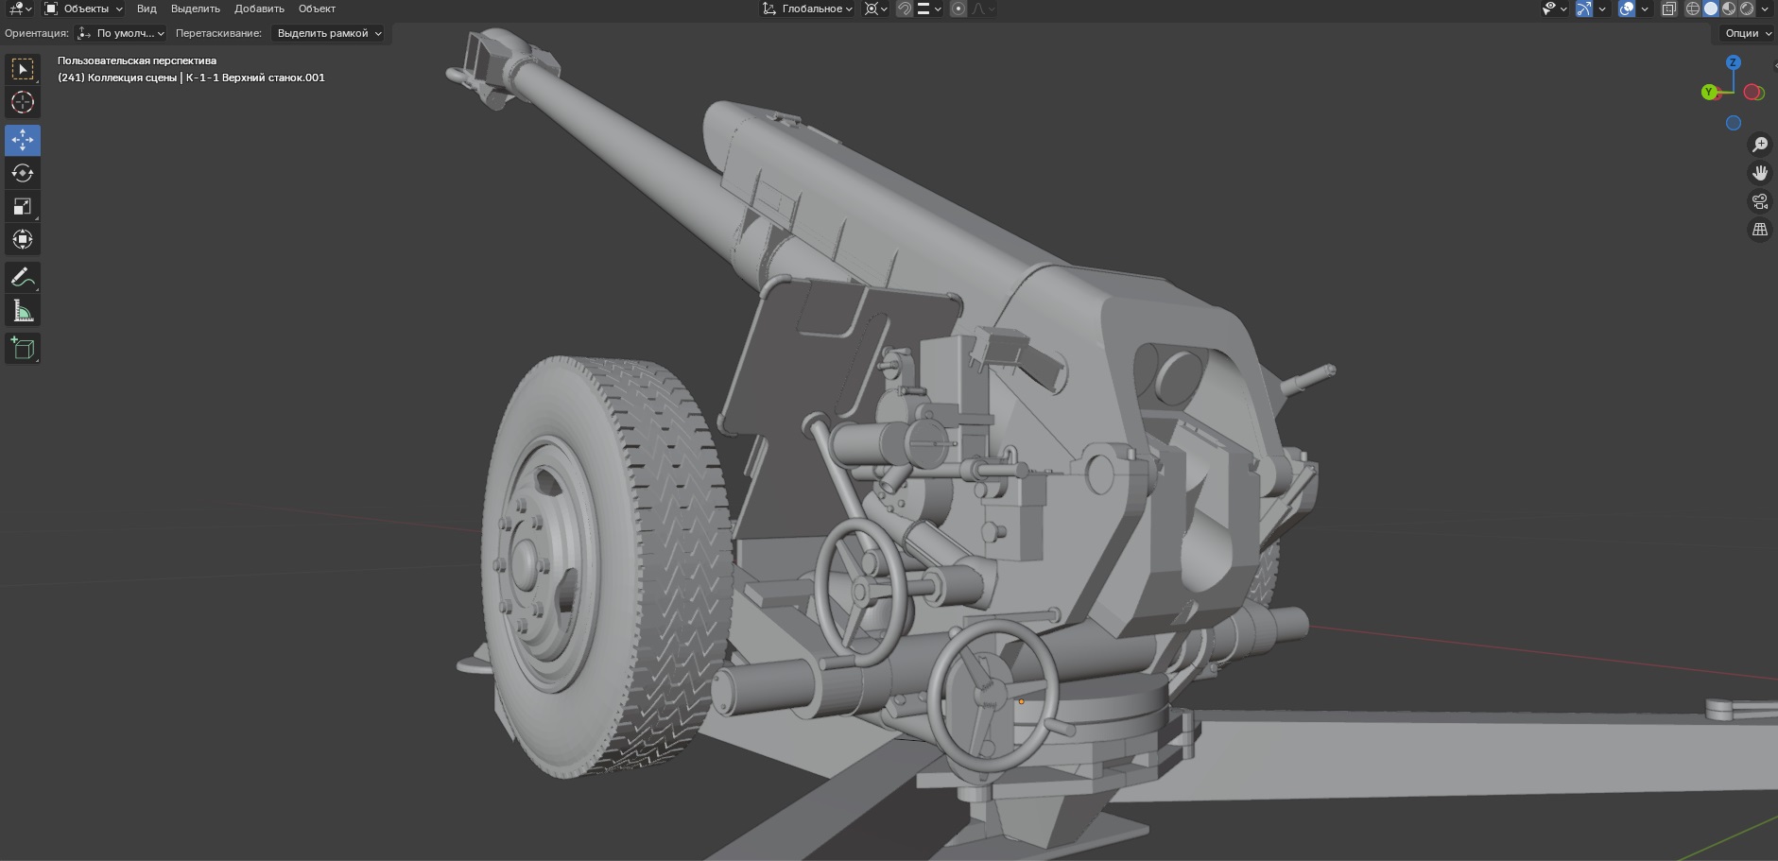This screenshot has width=1778, height=861.
Task: Activate the Rotate tool
Action: pos(23,173)
